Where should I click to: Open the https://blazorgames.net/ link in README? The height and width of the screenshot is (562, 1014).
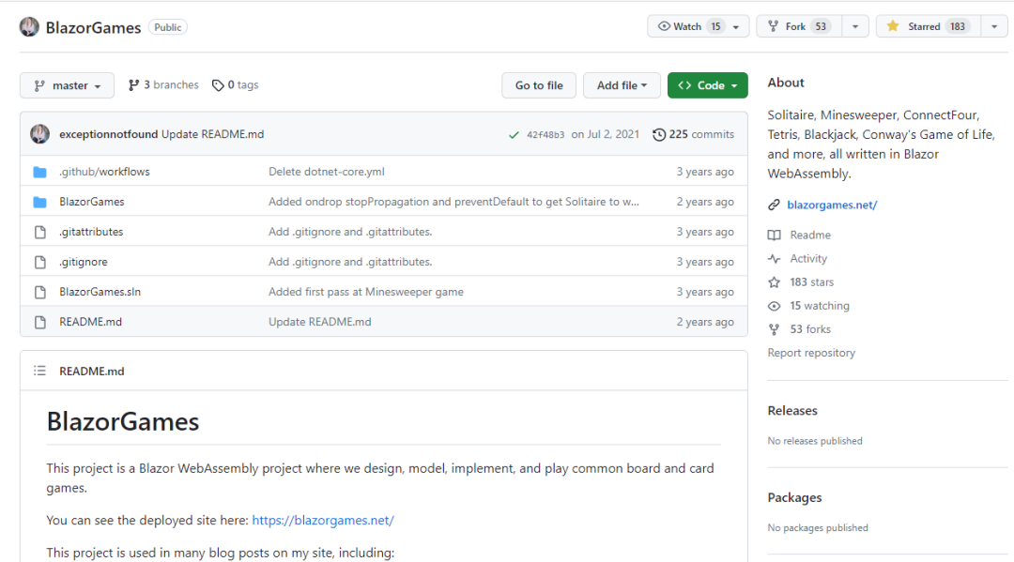point(323,520)
